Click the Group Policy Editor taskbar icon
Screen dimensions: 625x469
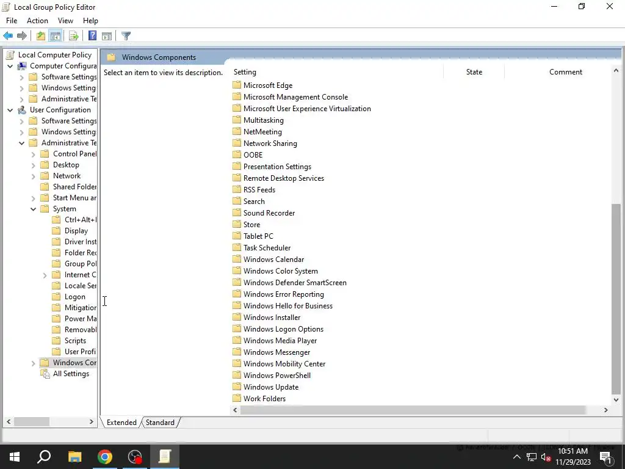coord(165,457)
